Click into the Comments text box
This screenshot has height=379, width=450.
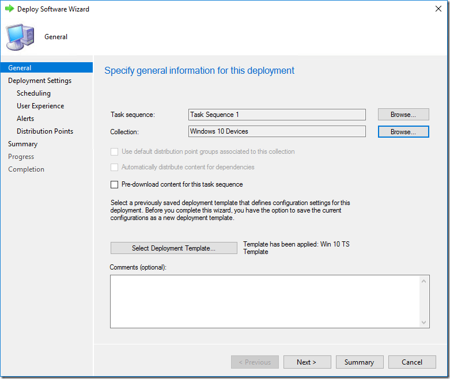pyautogui.click(x=265, y=301)
